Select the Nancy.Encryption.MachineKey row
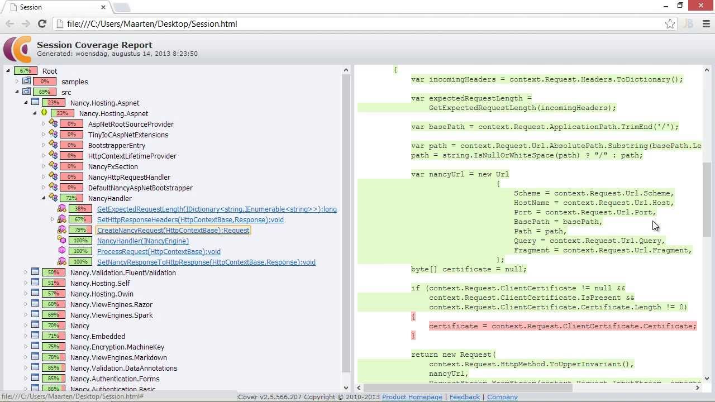The width and height of the screenshot is (715, 402). pyautogui.click(x=117, y=347)
